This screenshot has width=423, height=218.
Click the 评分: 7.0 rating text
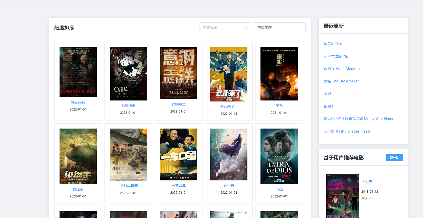(367, 198)
